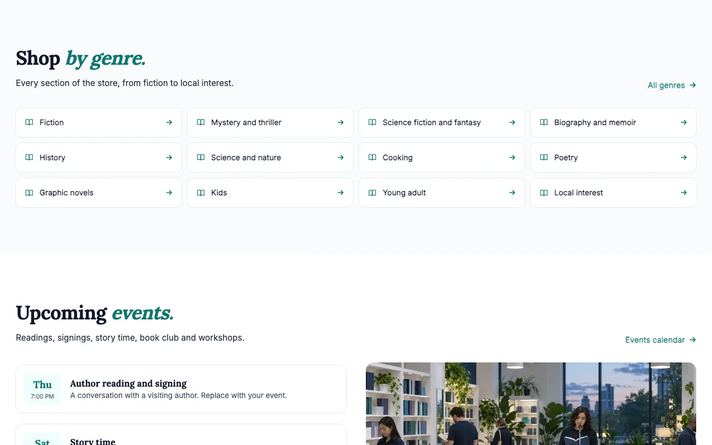This screenshot has height=445, width=712.
Task: Click the arrow next to Events calendar
Action: (693, 340)
